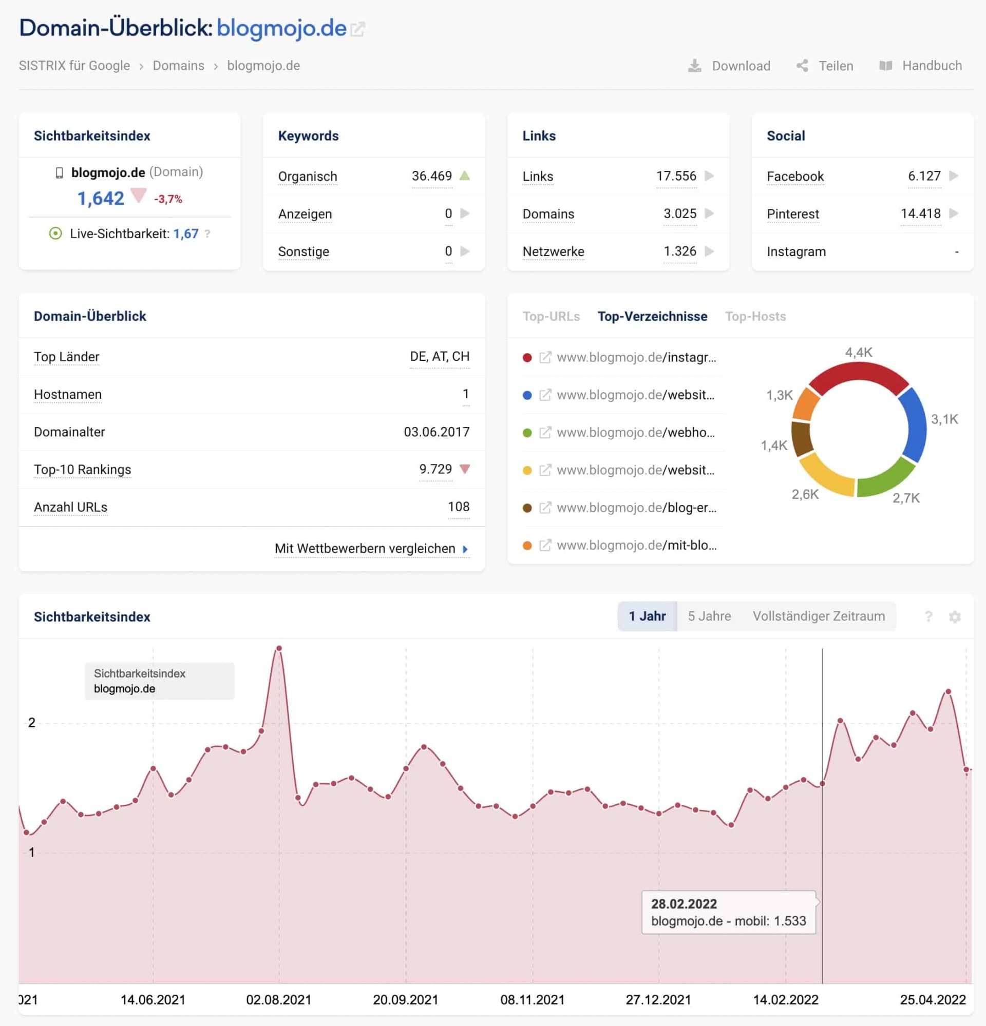Expand the Organisch keywords arrow

464,177
